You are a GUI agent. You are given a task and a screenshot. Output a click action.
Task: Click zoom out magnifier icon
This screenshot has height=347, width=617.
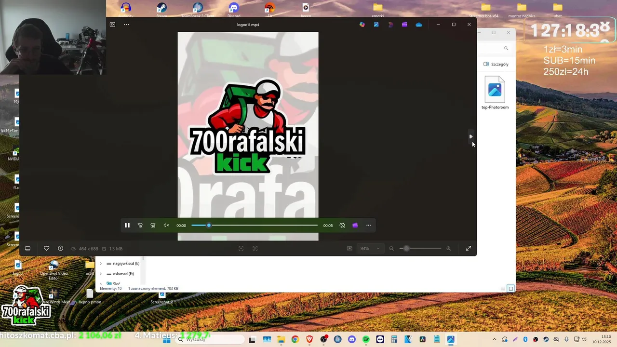[x=391, y=248]
